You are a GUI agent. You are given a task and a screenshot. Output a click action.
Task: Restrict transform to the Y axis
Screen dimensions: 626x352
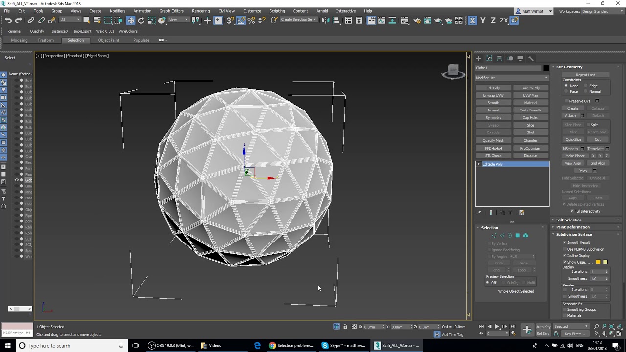[x=483, y=20]
